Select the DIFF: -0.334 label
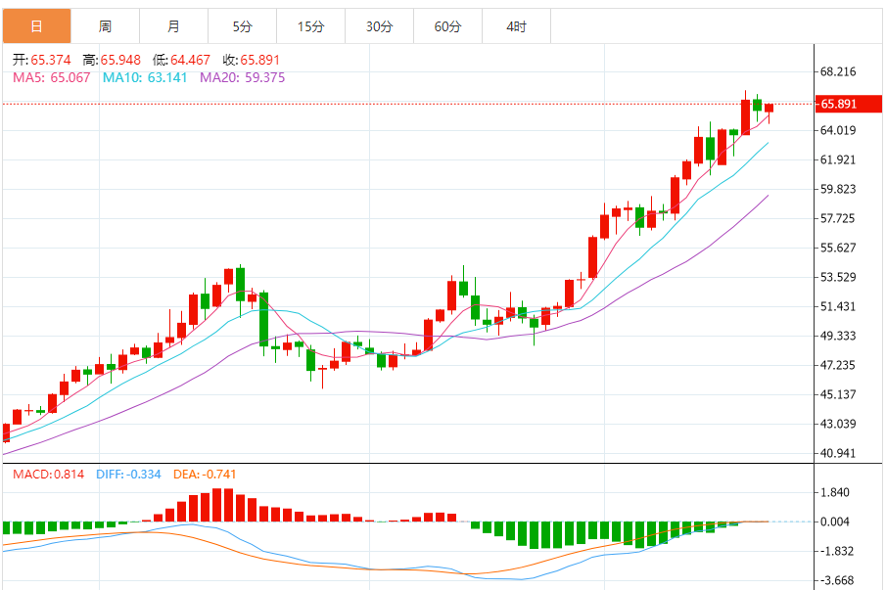Image resolution: width=886 pixels, height=590 pixels. click(129, 475)
